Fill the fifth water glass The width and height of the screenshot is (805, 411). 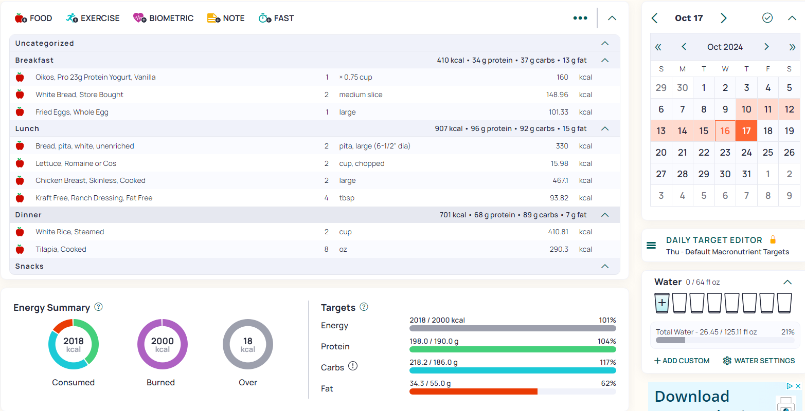tap(732, 303)
